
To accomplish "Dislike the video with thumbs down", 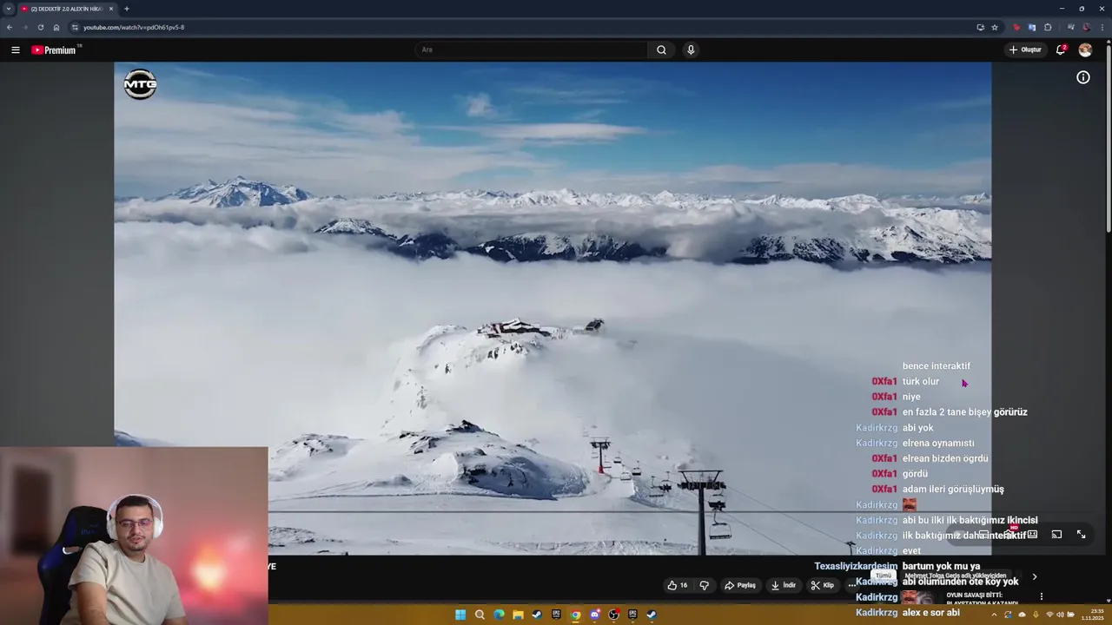I will tap(705, 585).
